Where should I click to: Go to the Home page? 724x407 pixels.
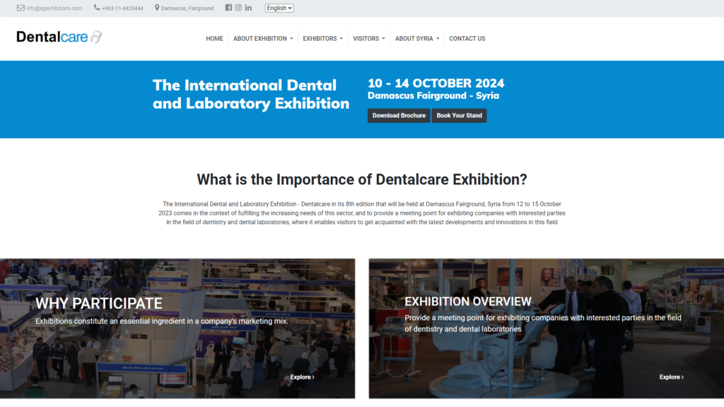(x=214, y=39)
